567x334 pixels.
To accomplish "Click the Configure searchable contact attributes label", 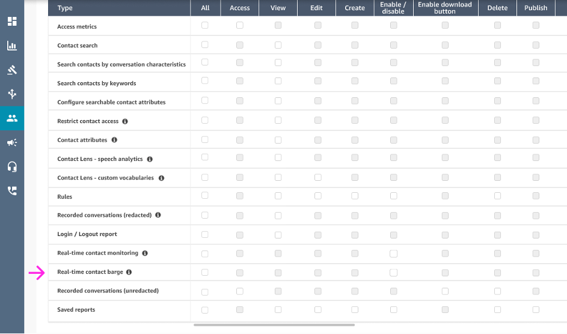I will pyautogui.click(x=111, y=102).
